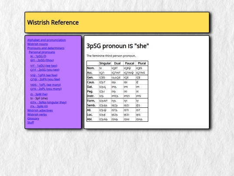Click the Dat. paucal cell
Image resolution: width=234 pixels, height=176 pixels.
pos(130,87)
